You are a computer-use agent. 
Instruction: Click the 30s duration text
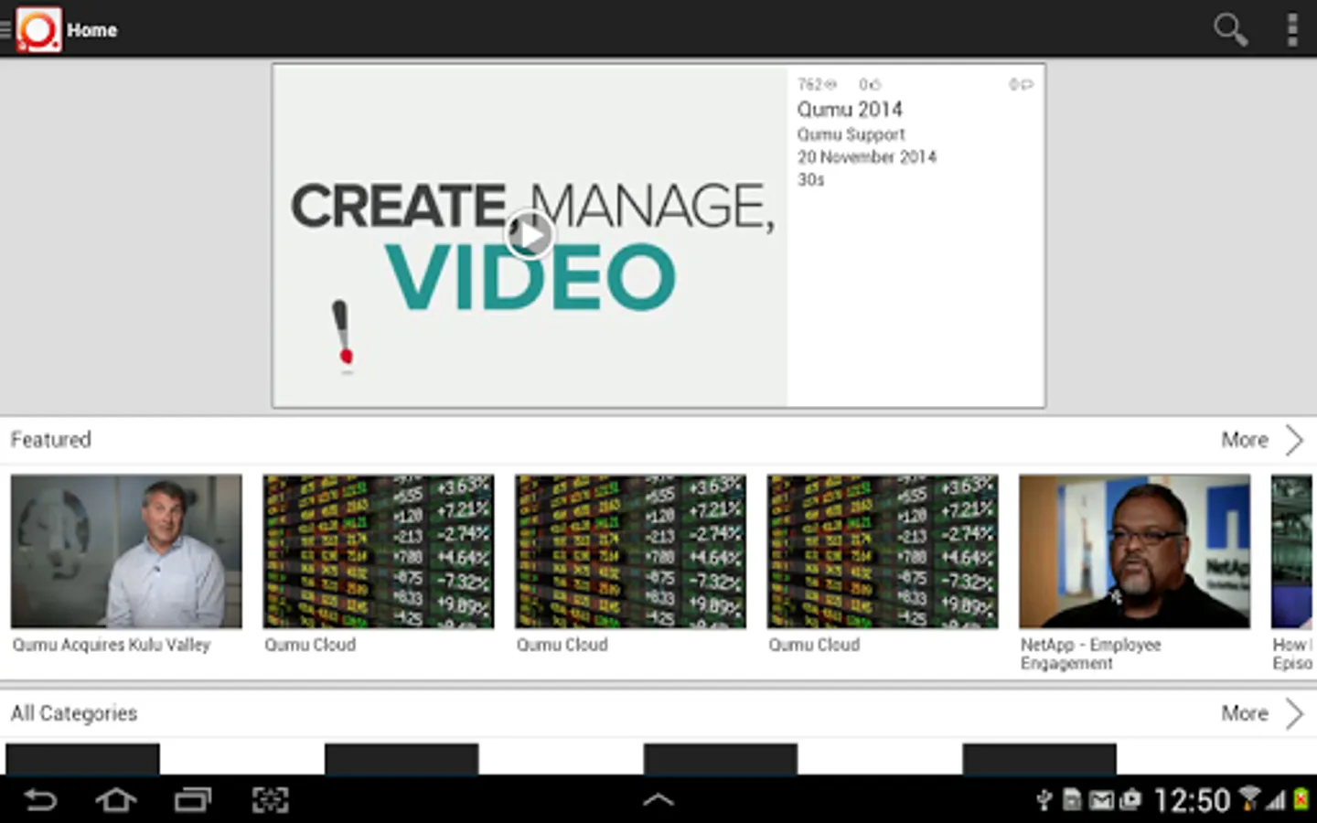[x=810, y=179]
